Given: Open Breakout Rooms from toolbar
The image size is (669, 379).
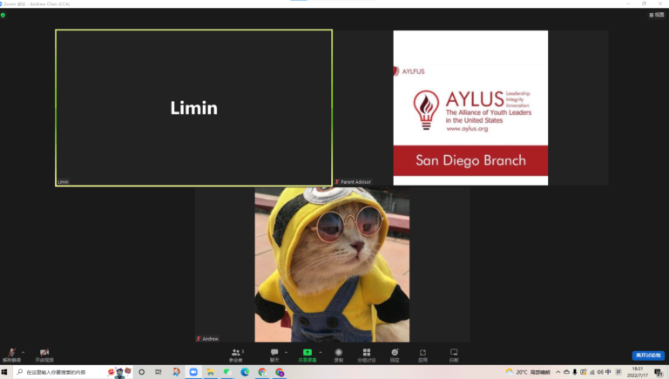Looking at the screenshot, I should [367, 355].
